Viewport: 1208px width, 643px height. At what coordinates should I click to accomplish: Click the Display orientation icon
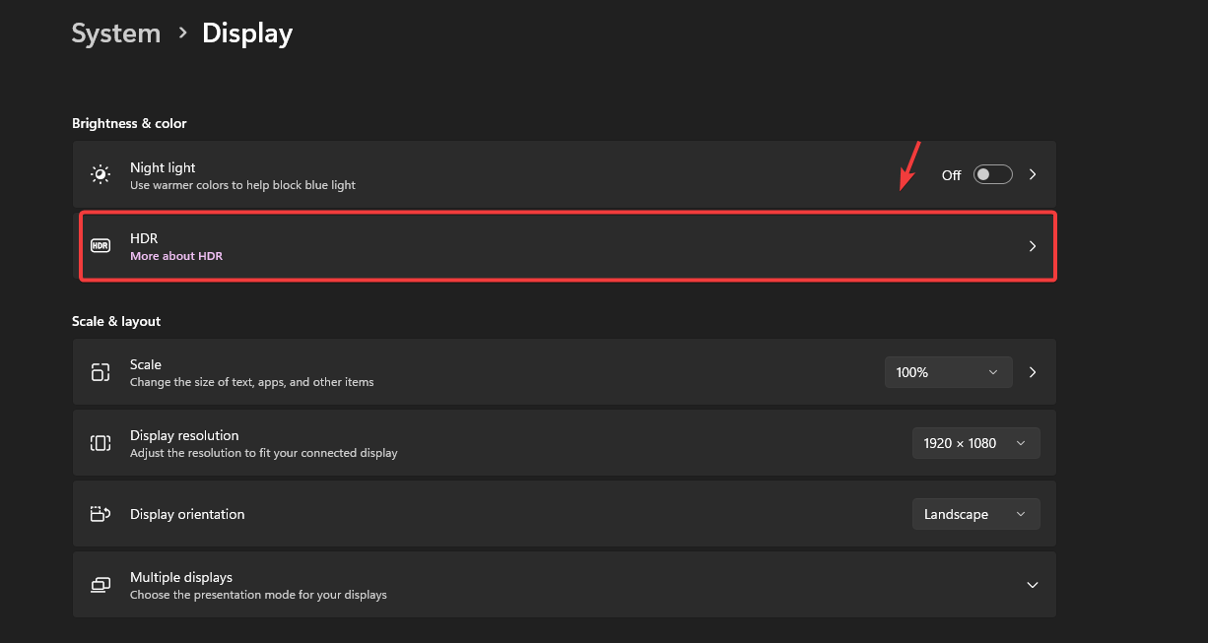(101, 514)
